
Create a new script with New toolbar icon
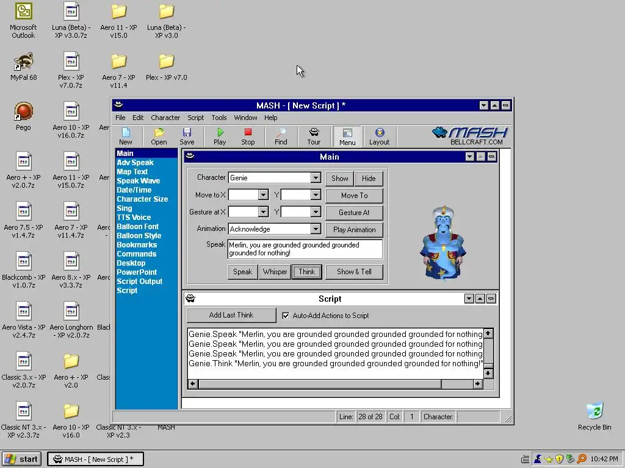[126, 136]
